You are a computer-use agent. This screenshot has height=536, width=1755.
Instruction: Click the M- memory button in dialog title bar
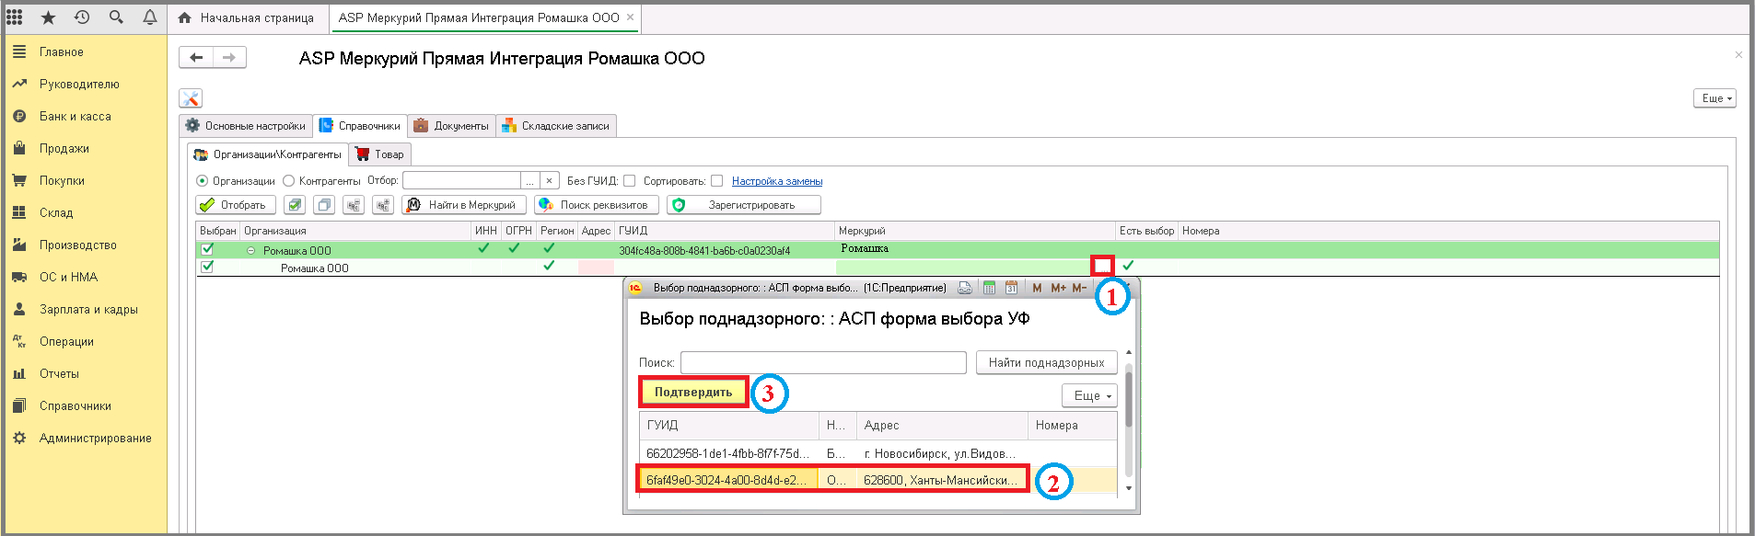1079,288
